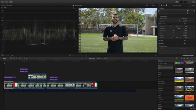
Task: Open the keyword editor key icon
Action: [x=7, y=2]
